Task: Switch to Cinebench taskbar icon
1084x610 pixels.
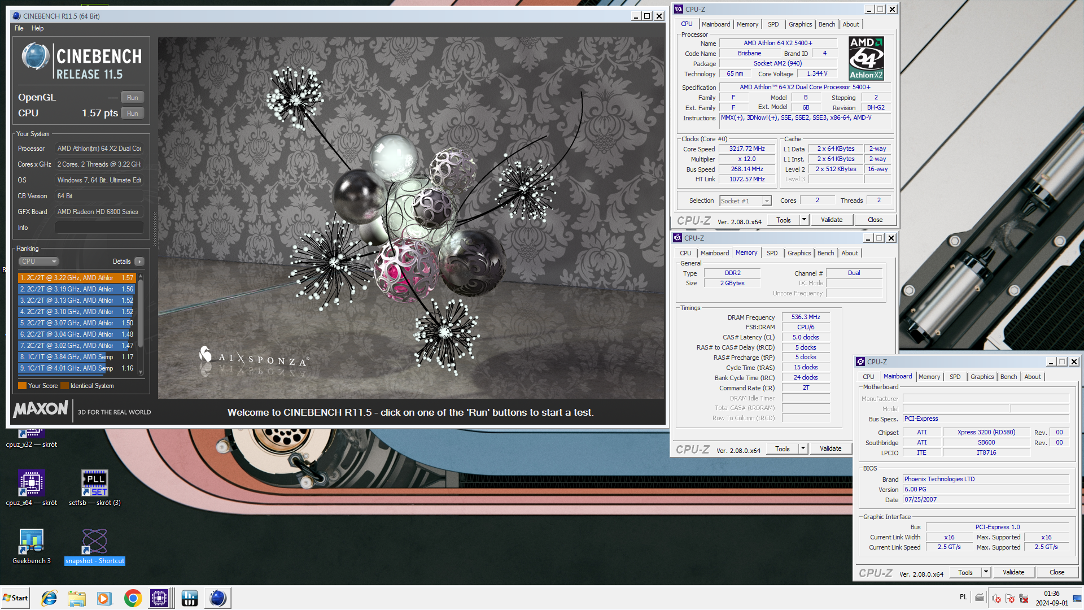Action: click(x=217, y=598)
